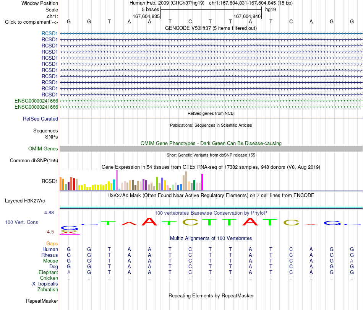Click the RepeatMasker track label
This screenshot has height=310, width=363.
[42, 301]
